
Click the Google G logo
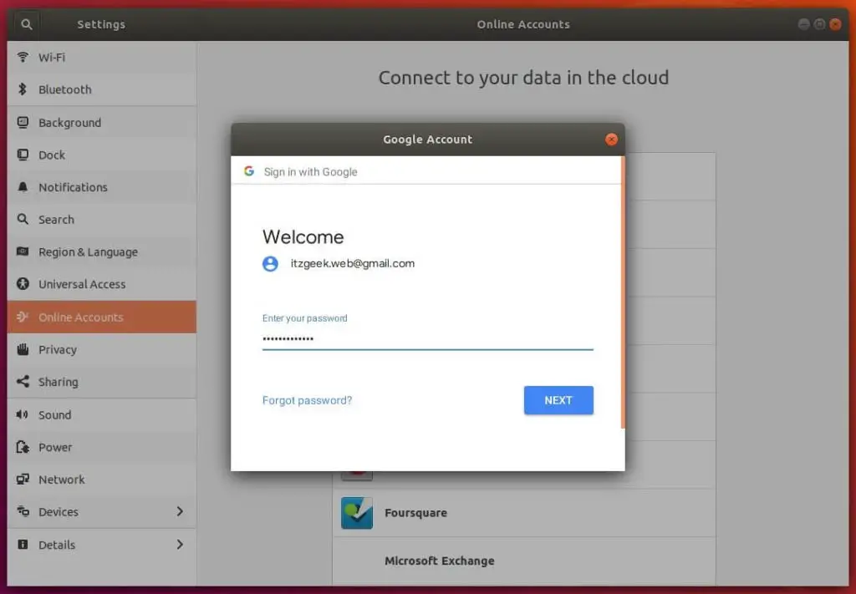coord(249,171)
